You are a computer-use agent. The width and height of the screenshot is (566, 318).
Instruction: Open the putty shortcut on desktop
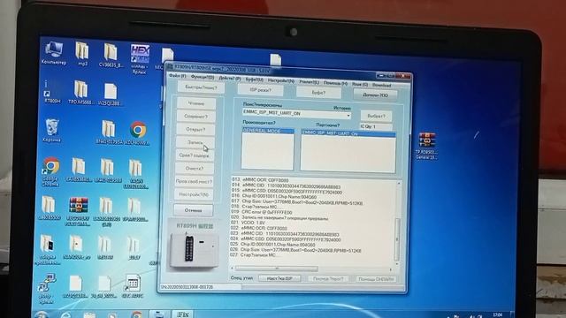46,289
